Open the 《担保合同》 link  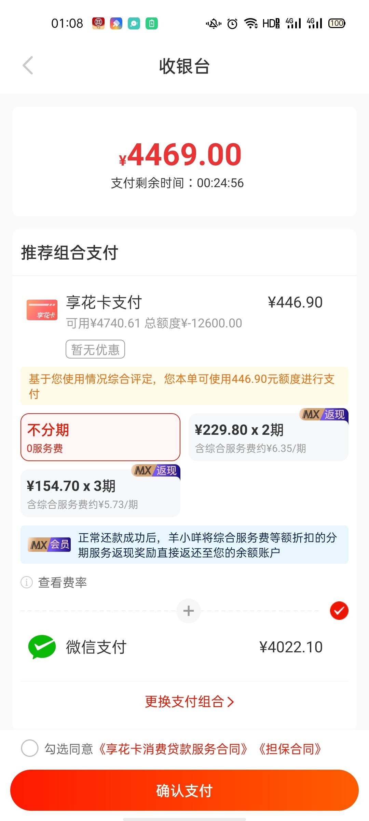click(290, 749)
